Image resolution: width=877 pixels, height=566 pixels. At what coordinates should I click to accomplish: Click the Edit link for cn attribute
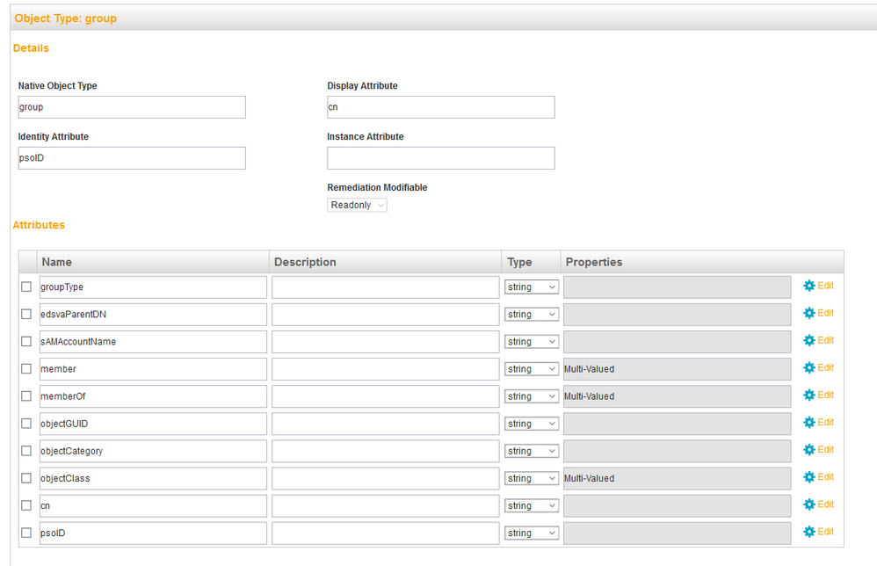point(825,504)
